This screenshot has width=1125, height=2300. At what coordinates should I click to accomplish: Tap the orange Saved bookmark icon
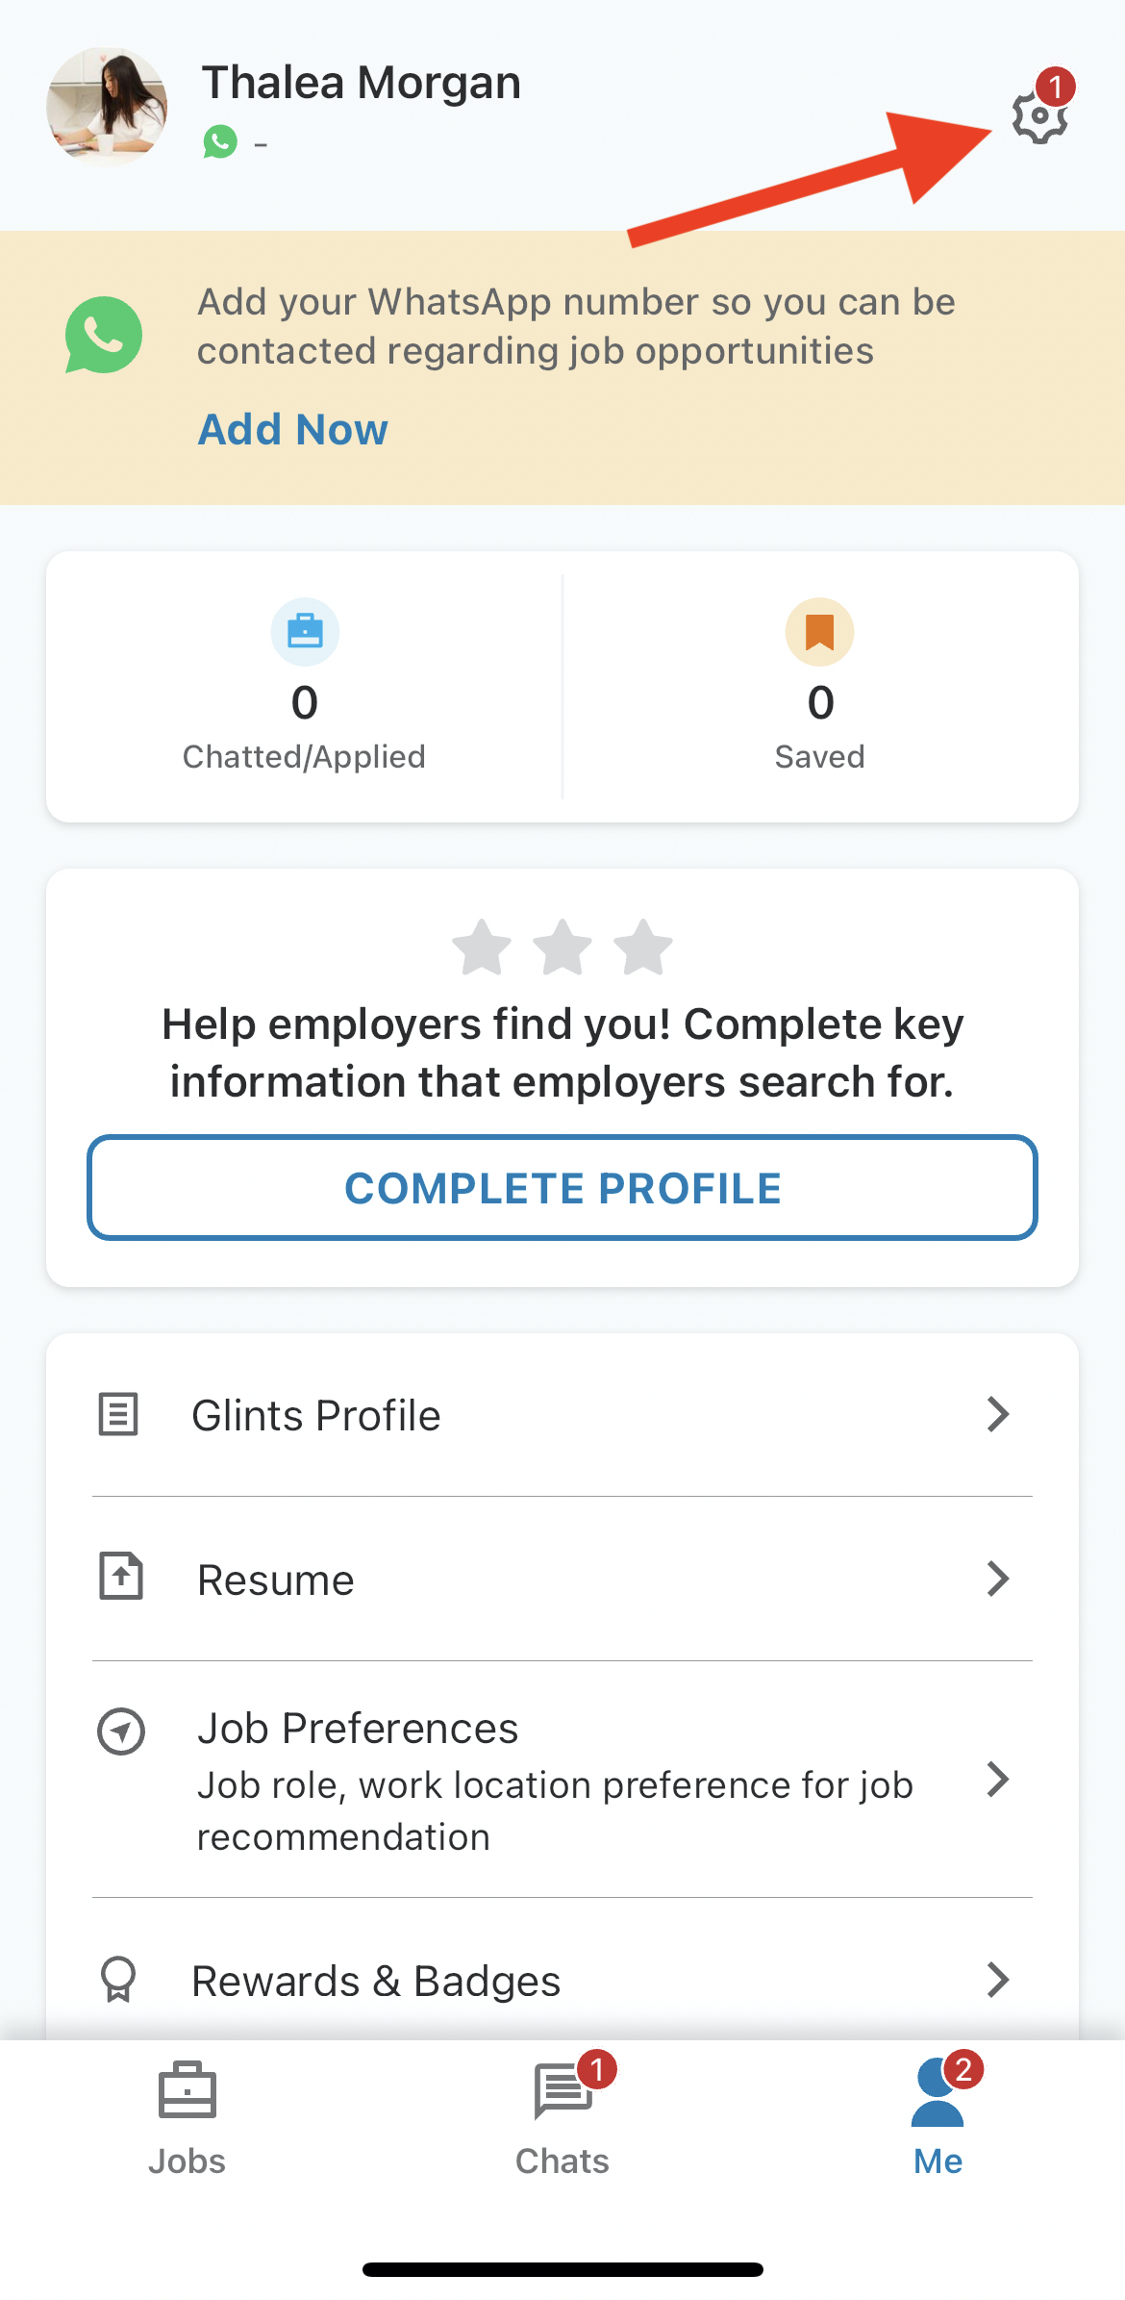[x=820, y=632]
